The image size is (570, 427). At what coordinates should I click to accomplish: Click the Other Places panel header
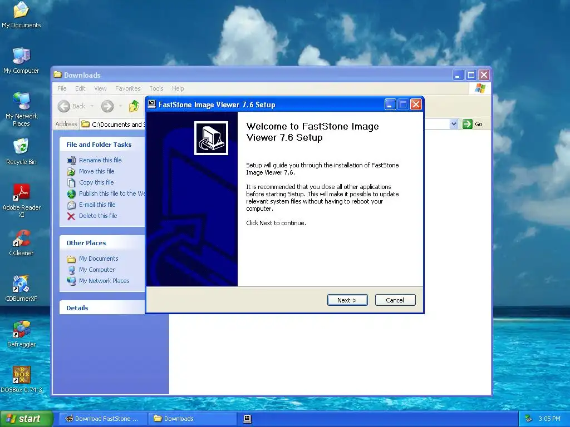tap(86, 243)
